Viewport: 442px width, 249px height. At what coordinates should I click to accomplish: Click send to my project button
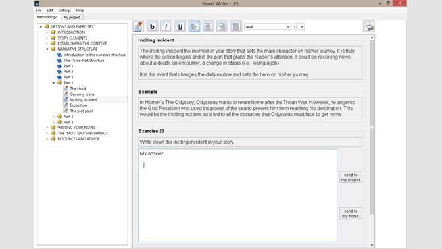(x=351, y=177)
